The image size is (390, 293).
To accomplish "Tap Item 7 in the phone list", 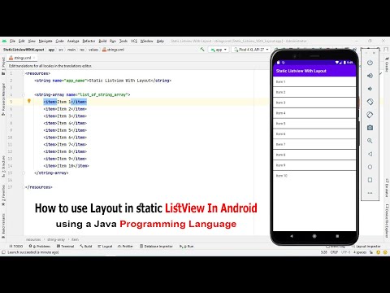I will (314, 145).
